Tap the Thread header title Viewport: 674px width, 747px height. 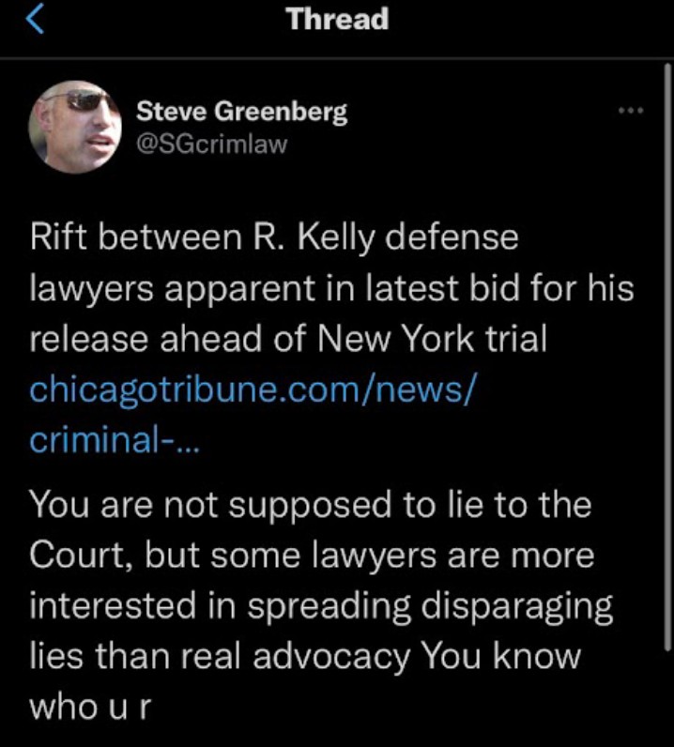338,20
